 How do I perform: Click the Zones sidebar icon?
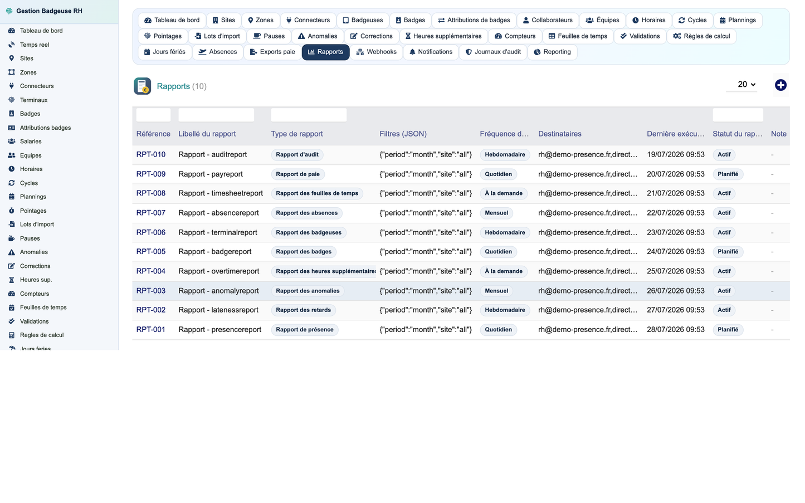pos(11,72)
